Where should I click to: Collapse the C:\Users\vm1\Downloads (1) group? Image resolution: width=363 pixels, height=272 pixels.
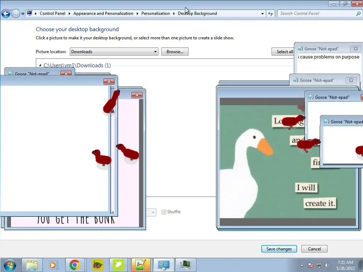pos(40,66)
